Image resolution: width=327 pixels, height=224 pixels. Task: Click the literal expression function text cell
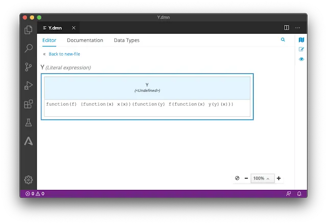(x=147, y=108)
